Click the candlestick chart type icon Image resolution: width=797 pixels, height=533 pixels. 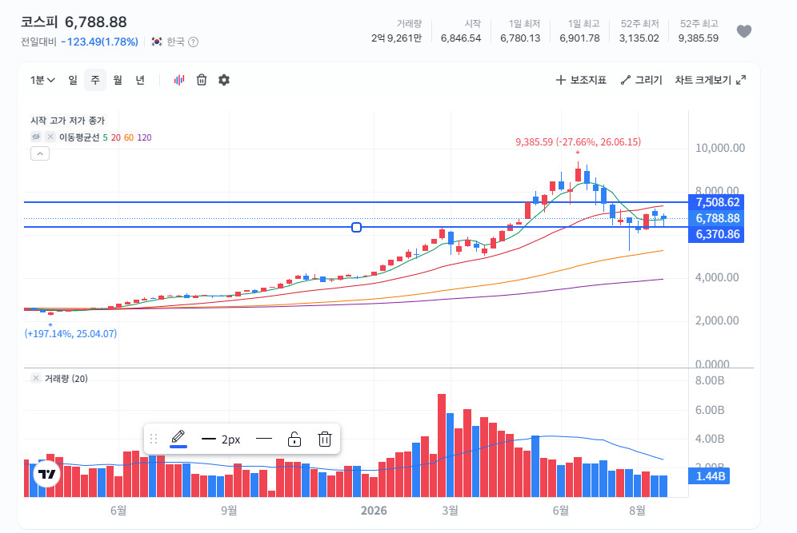click(x=179, y=80)
